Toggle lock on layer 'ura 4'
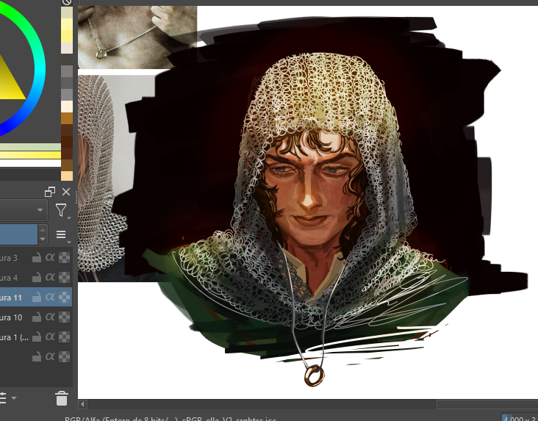538x421 pixels. 37,278
